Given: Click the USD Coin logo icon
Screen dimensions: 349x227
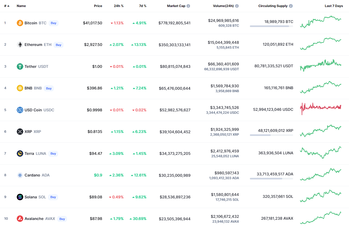Looking at the screenshot, I should point(20,110).
